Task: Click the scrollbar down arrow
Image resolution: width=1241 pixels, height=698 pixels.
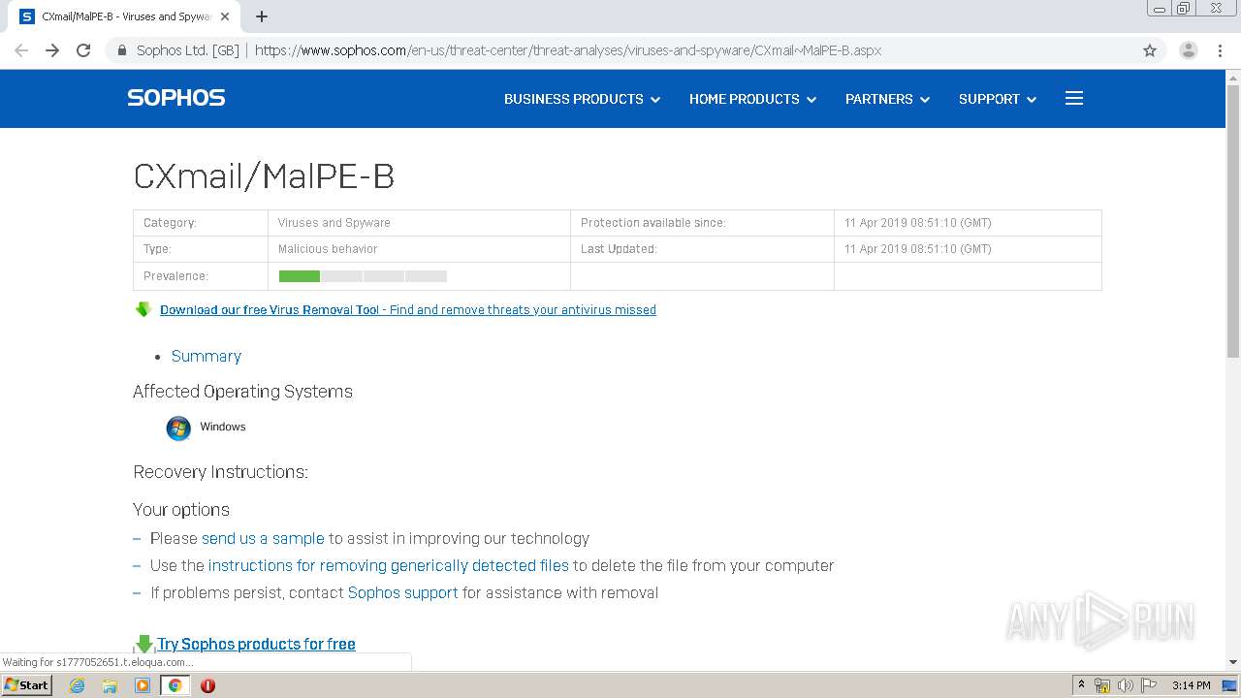Action: 1233,662
